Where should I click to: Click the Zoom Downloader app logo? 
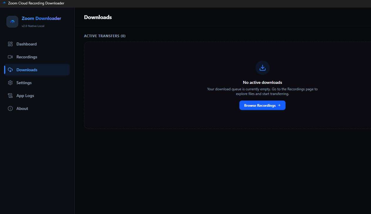(x=12, y=22)
